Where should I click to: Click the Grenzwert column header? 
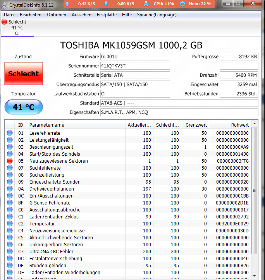[195, 125]
